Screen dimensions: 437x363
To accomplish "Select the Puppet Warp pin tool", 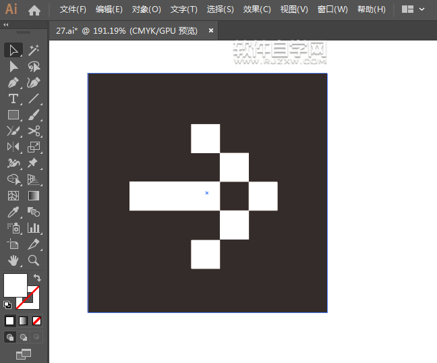I will pyautogui.click(x=34, y=163).
